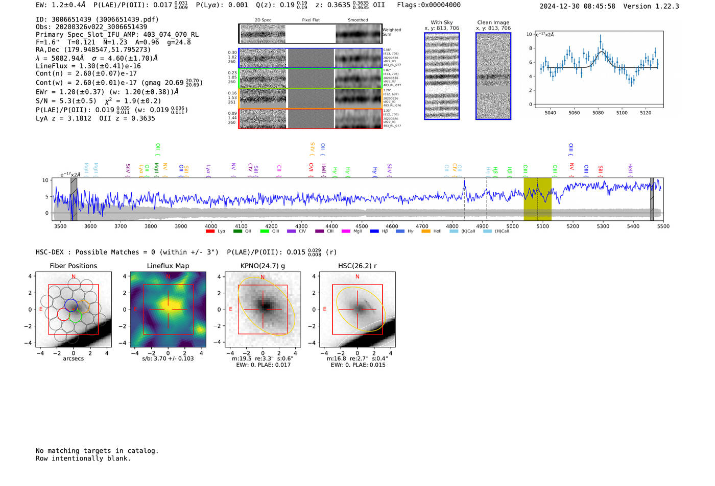Viewport: 715px width, 486px height.
Task: Click the emission line Gaussian fit plot
Action: click(x=599, y=69)
